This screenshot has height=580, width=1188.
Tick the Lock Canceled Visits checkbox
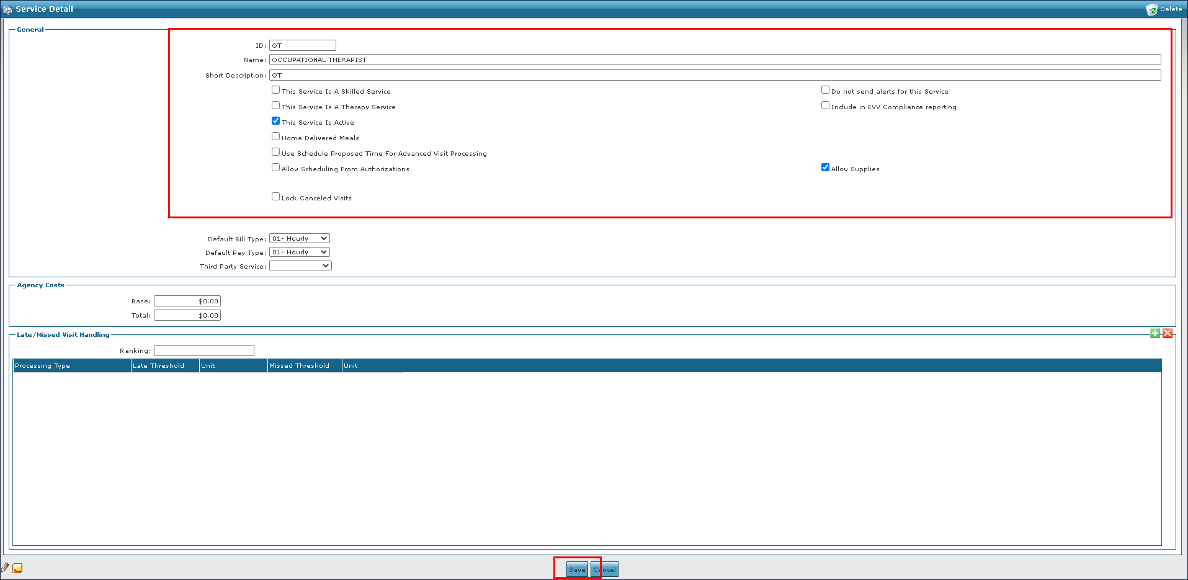tap(275, 197)
